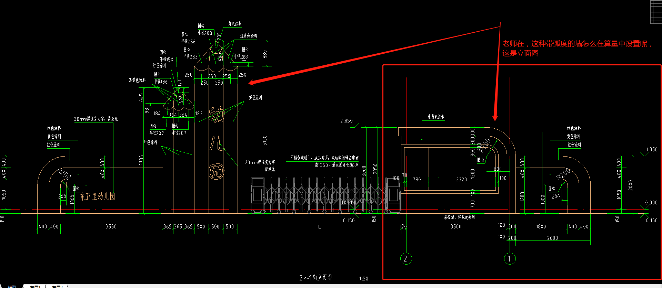Click the 1:50 scale label
This screenshot has height=288, width=662.
[x=363, y=278]
